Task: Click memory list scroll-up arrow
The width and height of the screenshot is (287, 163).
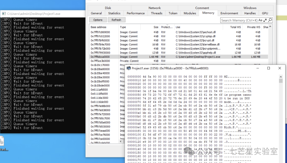Action: coord(270,27)
